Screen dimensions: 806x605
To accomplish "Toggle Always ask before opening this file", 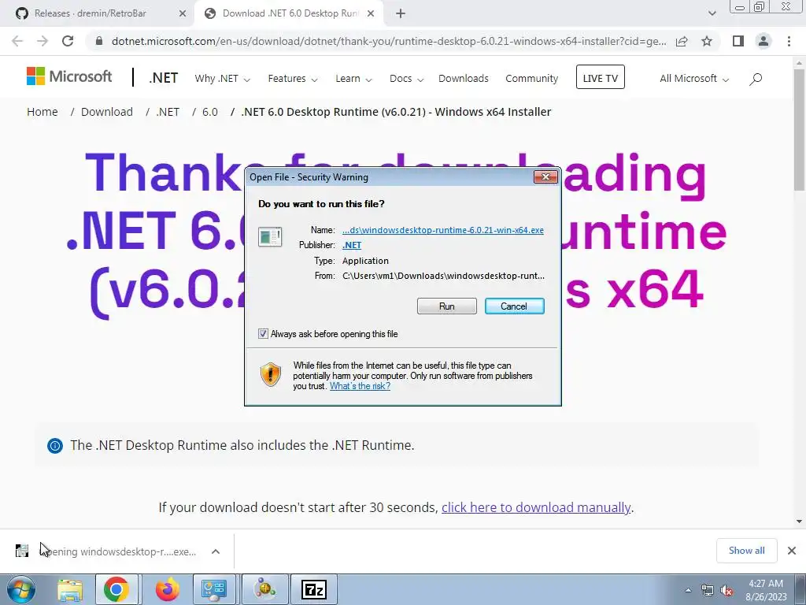I will (263, 334).
